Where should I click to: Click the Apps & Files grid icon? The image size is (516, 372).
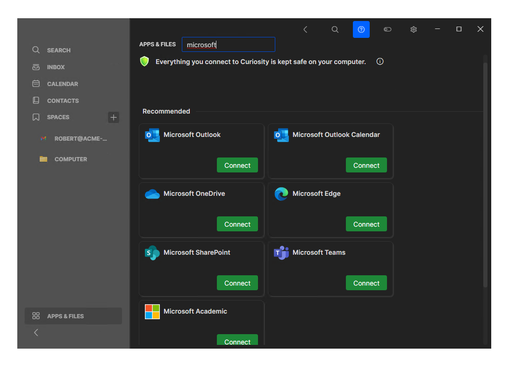click(x=36, y=316)
